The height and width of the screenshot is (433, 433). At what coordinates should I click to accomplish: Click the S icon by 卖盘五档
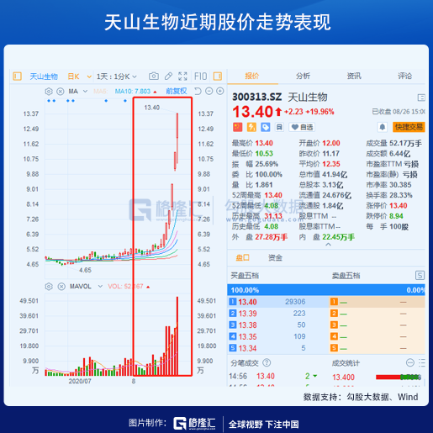point(420,276)
